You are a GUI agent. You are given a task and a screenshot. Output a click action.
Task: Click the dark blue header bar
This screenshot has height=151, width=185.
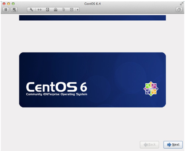(x=92, y=18)
